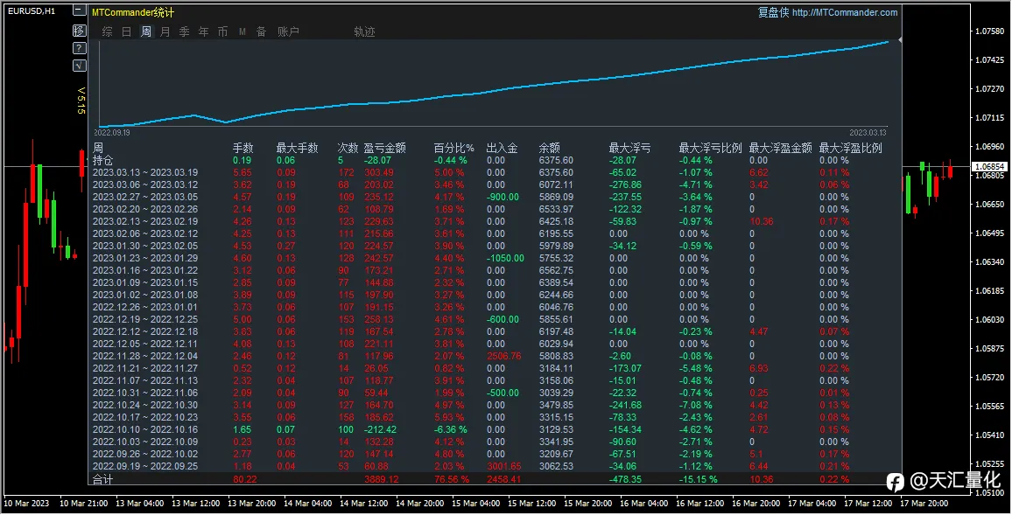Click the 合计 totals row label
This screenshot has height=515, width=1012.
[103, 479]
